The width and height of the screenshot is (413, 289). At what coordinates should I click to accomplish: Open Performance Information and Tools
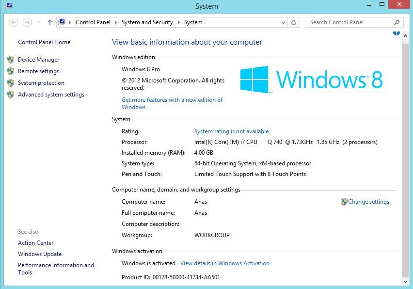pyautogui.click(x=56, y=269)
